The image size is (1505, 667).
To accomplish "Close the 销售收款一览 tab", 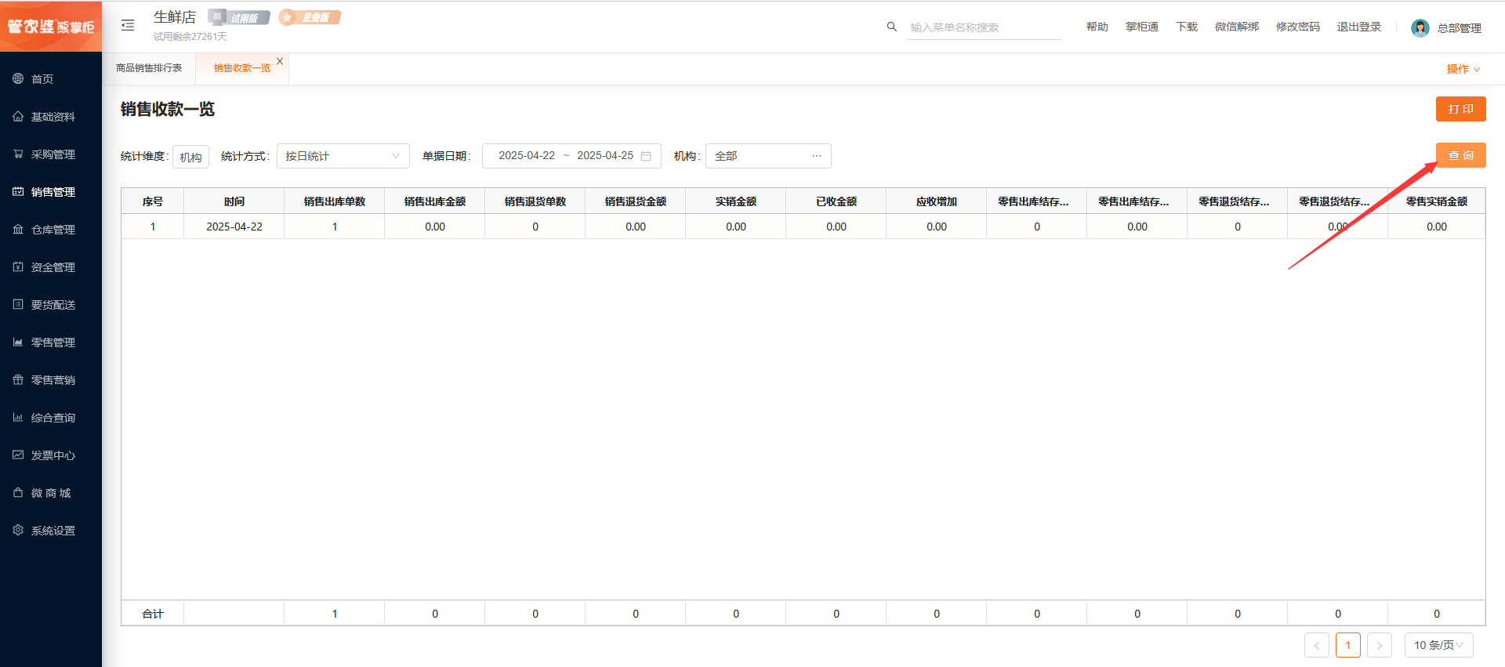I will point(280,61).
